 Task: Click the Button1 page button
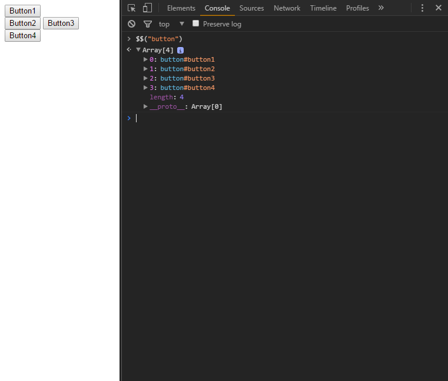pyautogui.click(x=22, y=11)
